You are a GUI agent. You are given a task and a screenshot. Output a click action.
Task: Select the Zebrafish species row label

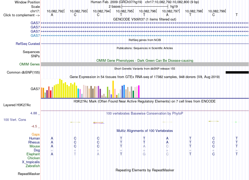33,166
